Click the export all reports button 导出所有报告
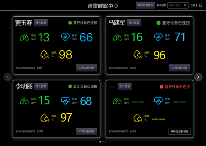 [145, 5]
